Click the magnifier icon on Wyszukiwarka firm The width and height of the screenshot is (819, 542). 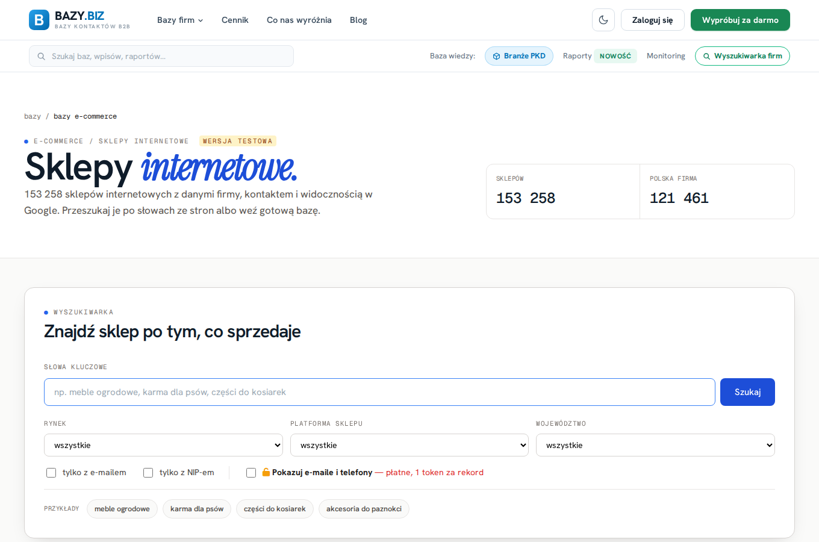pos(707,56)
